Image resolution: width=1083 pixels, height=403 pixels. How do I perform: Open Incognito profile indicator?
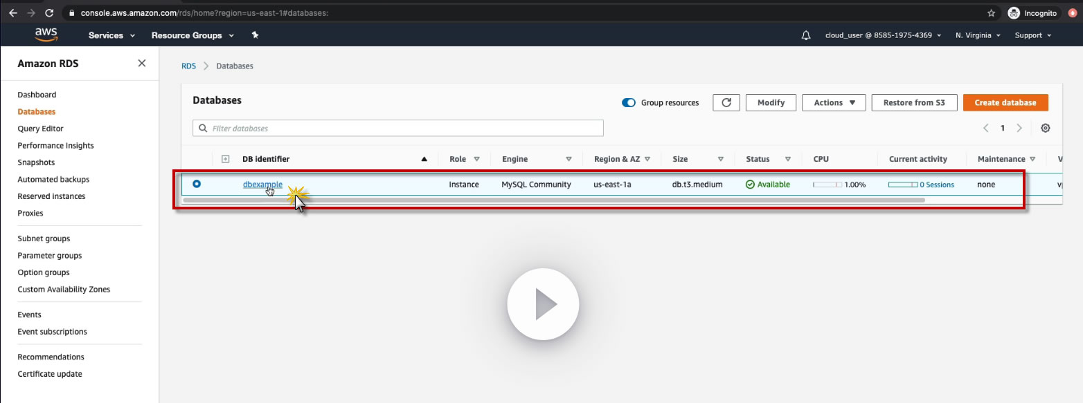click(x=1032, y=13)
